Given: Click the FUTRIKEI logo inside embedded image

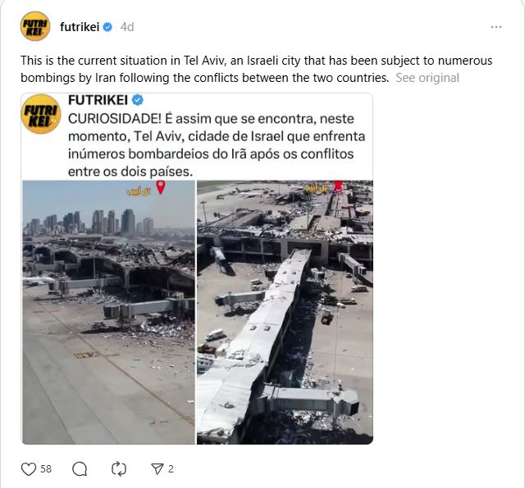Looking at the screenshot, I should pos(41,115).
